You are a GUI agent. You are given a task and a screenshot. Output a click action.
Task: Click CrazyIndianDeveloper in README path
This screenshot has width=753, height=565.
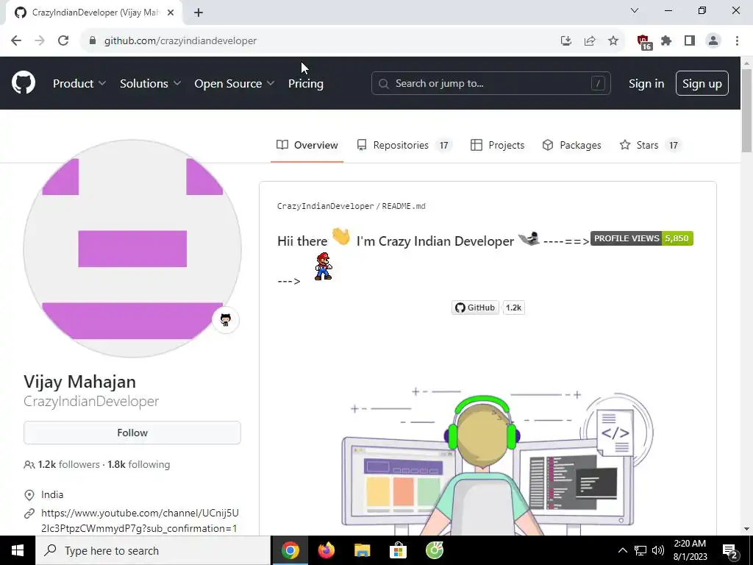click(325, 206)
